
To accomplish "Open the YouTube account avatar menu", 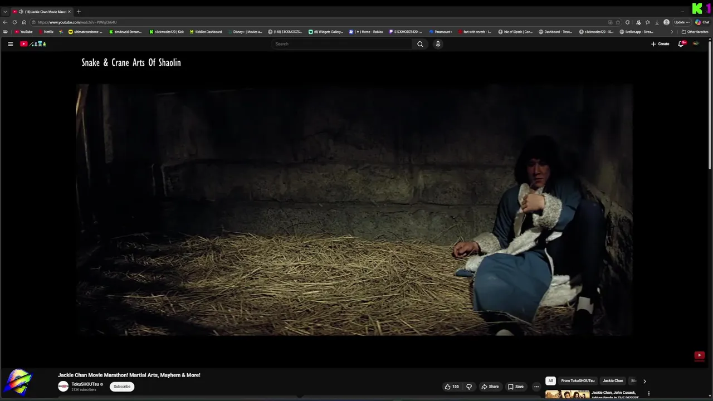I will click(x=696, y=44).
